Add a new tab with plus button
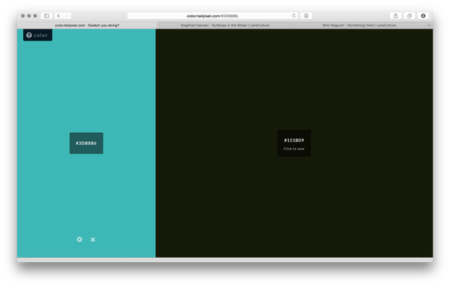 point(429,26)
